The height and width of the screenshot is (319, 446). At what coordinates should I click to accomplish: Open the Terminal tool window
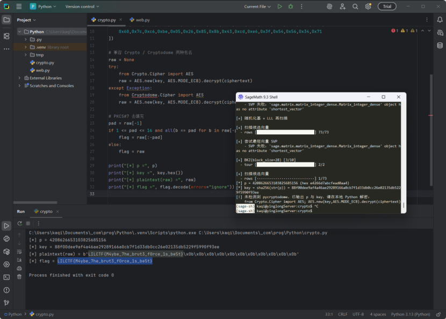(6, 277)
